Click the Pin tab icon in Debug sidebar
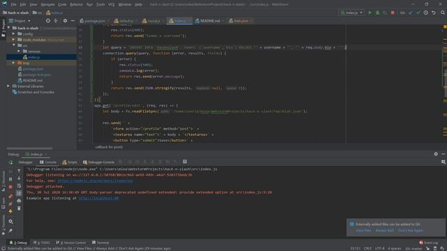The width and height of the screenshot is (447, 251). coord(10,231)
